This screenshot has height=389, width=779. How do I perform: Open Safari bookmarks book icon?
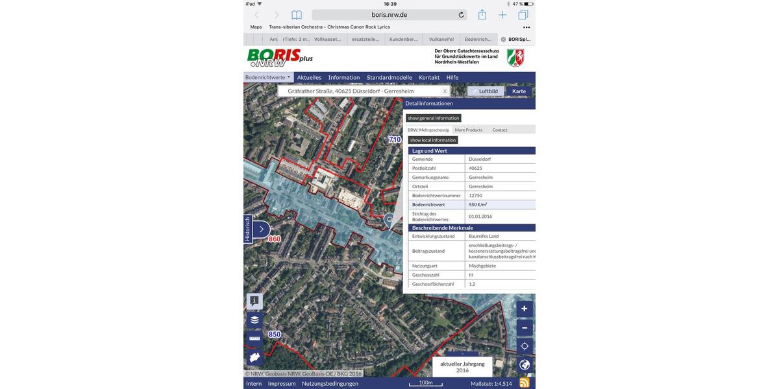pos(297,15)
